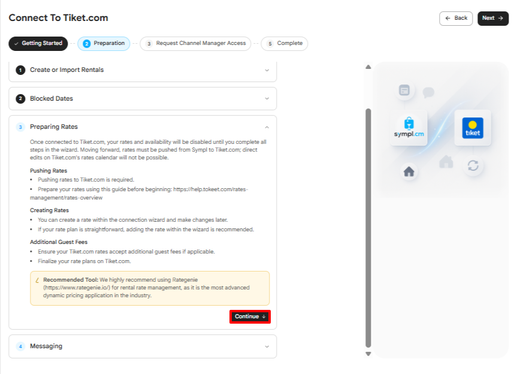The image size is (520, 374).
Task: Click the Sympl.cm logo tile
Action: (x=409, y=128)
